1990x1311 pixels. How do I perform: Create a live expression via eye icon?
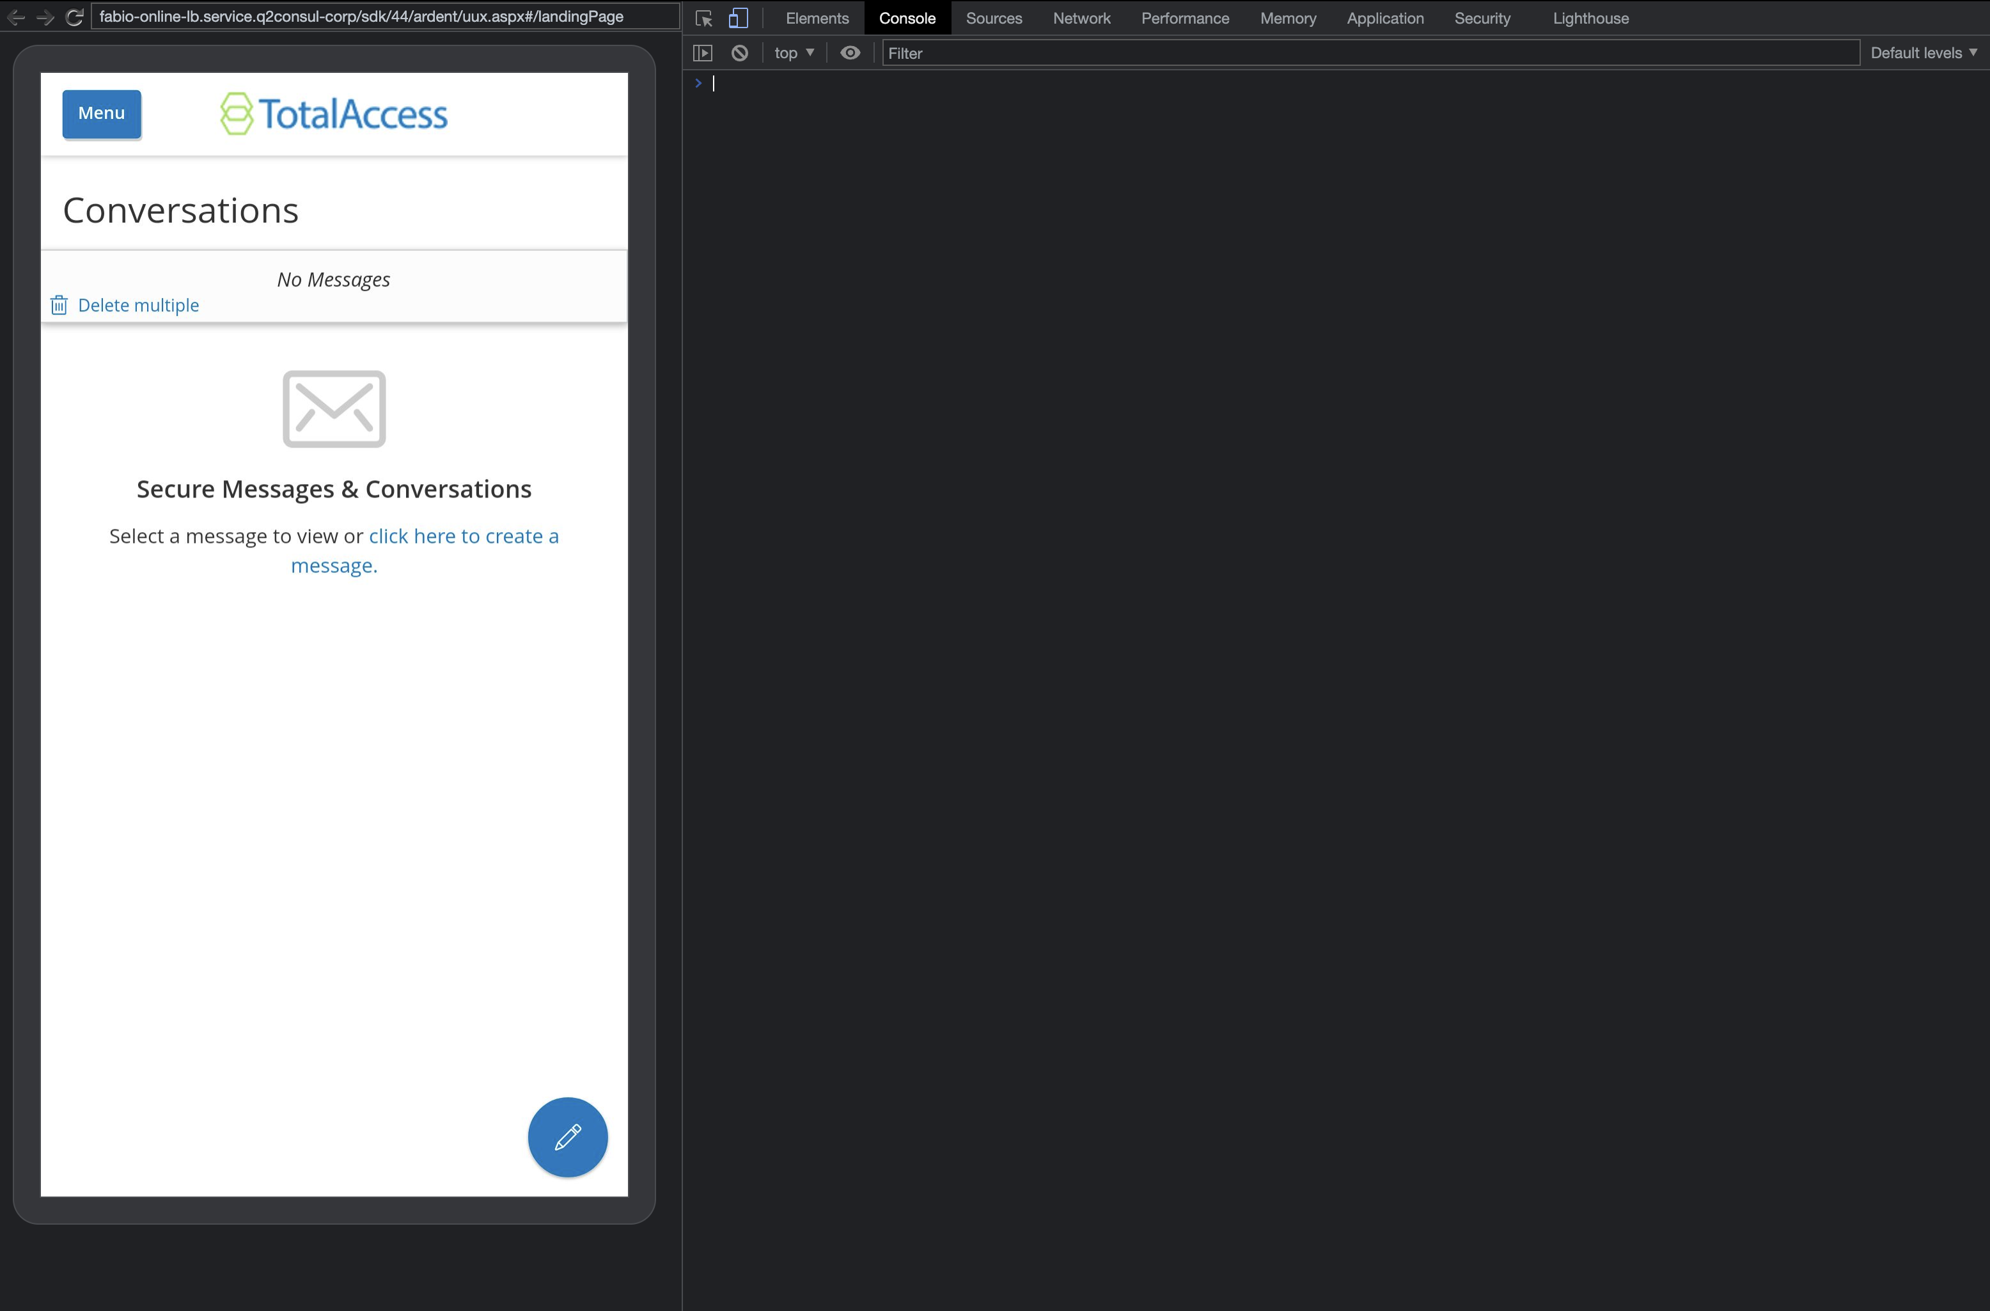pyautogui.click(x=850, y=52)
